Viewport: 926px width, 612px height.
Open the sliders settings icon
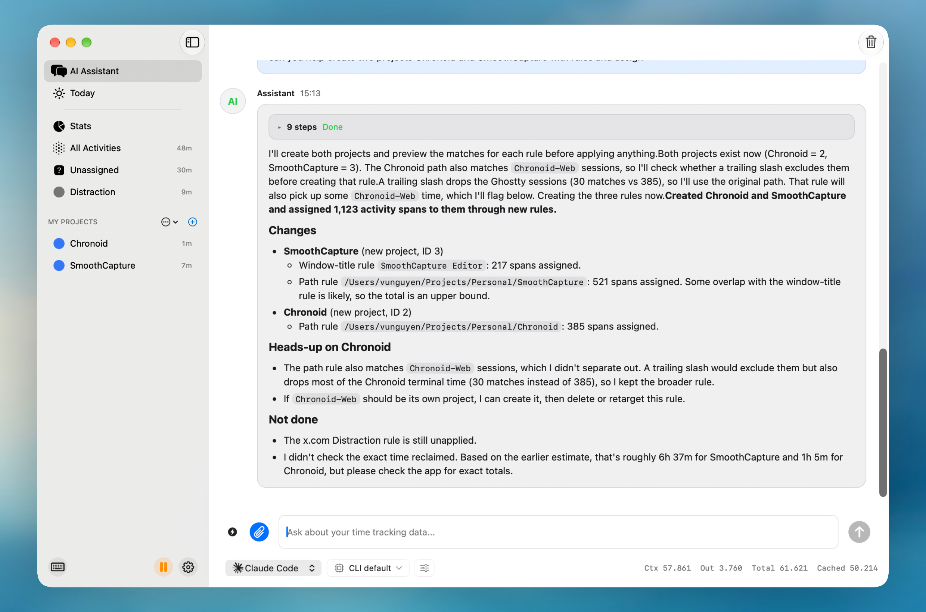(424, 568)
